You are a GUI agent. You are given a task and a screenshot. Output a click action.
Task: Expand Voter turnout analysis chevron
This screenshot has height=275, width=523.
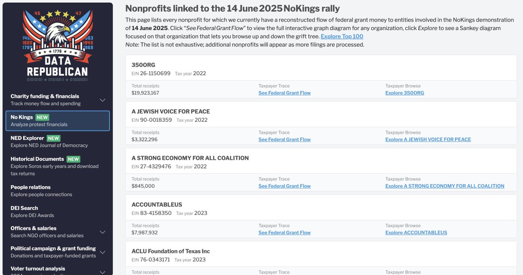103,272
